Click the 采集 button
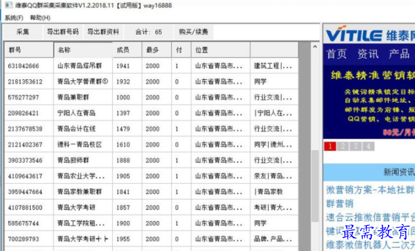This screenshot has height=251, width=415. pos(23,32)
